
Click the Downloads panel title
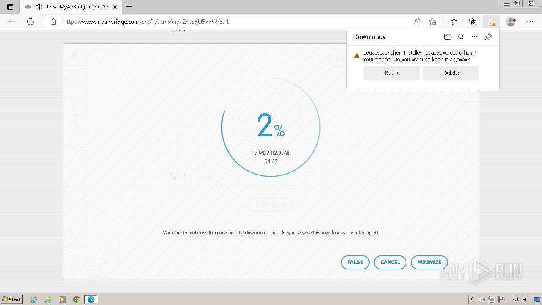click(x=369, y=37)
